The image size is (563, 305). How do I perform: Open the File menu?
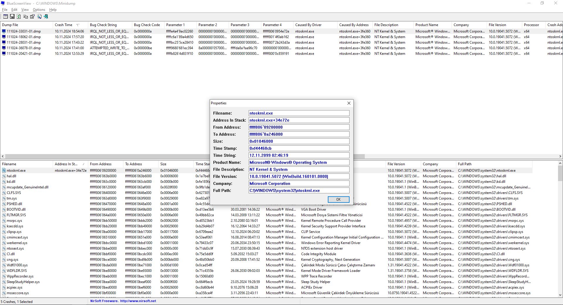click(5, 10)
